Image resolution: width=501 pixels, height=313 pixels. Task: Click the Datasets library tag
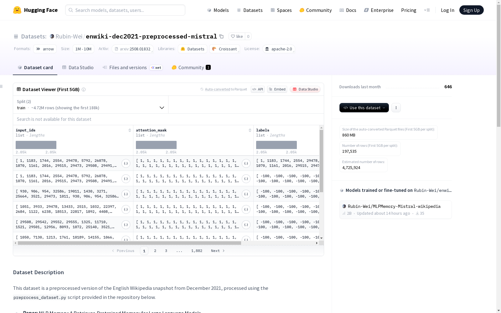[193, 49]
